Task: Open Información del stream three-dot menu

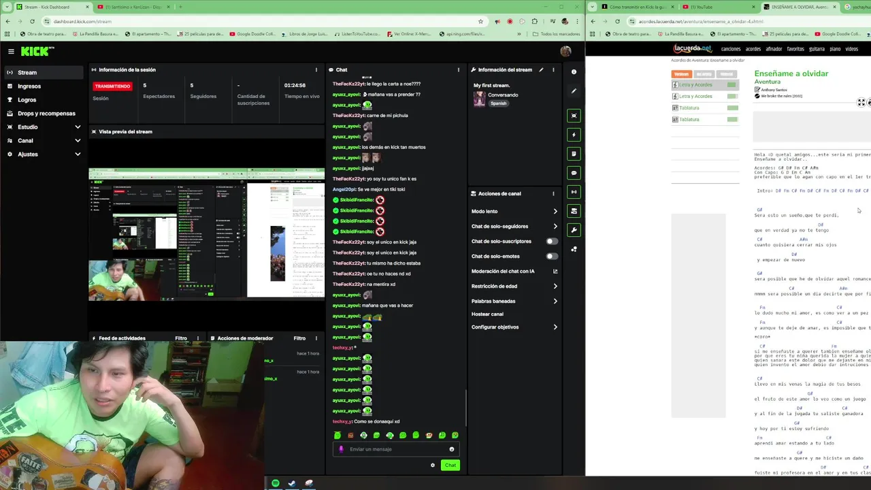Action: [553, 69]
